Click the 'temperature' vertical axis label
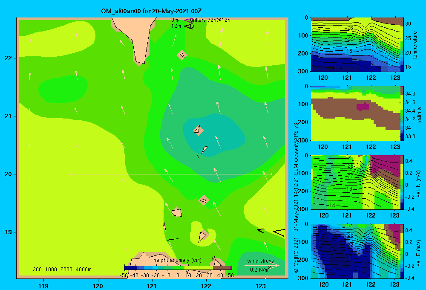 414,45
